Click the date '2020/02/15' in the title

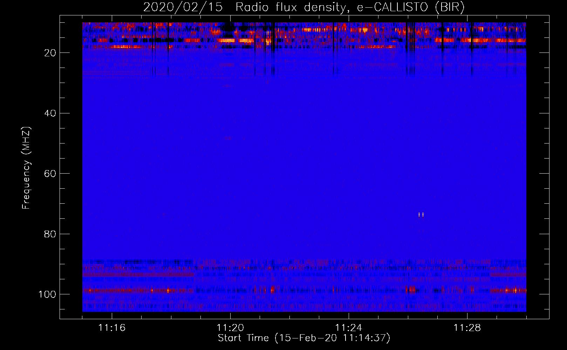point(183,7)
